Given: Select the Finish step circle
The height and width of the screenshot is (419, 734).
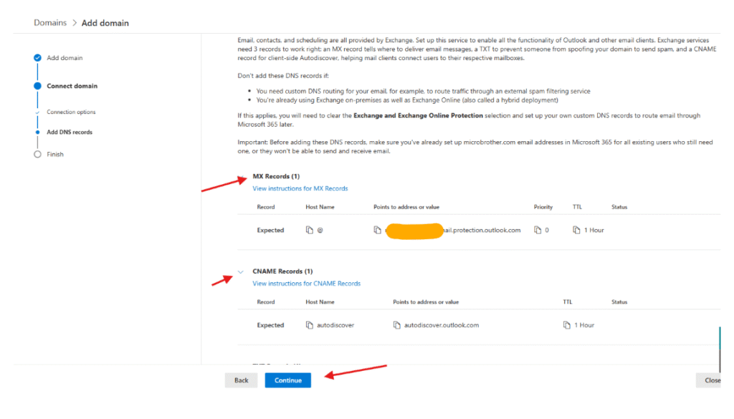Looking at the screenshot, I should click(x=37, y=154).
